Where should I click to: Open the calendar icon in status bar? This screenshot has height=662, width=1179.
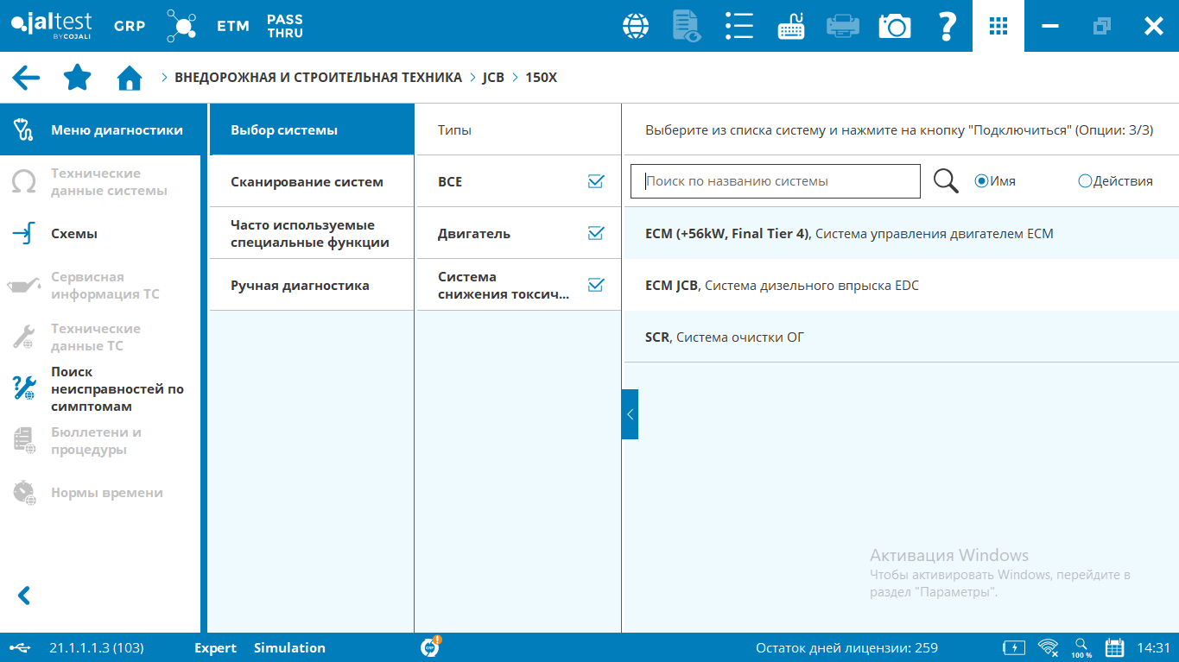(1114, 647)
